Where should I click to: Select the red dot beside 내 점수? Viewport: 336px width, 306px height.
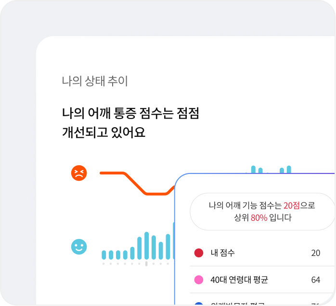coord(199,253)
